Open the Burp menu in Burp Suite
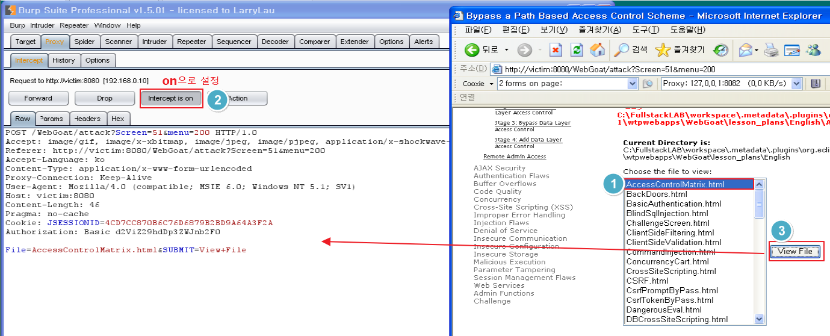830x336 pixels. coord(17,25)
